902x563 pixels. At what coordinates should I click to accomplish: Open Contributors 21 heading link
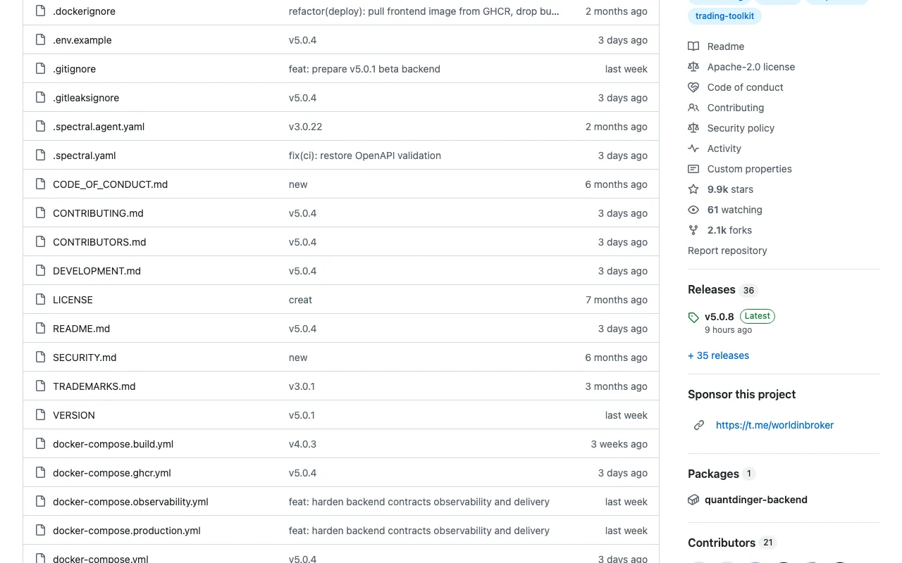click(x=732, y=543)
